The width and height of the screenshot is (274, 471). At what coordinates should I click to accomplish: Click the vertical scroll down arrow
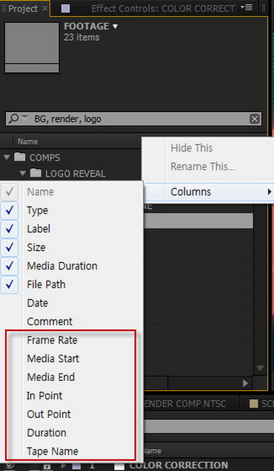260,368
